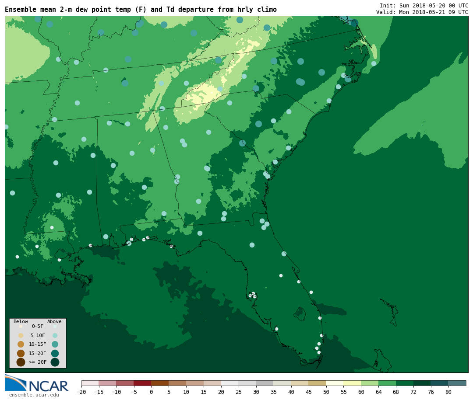The height and width of the screenshot is (400, 473).
Task: Click the above >= 20F darkest teal circle
Action: [55, 362]
